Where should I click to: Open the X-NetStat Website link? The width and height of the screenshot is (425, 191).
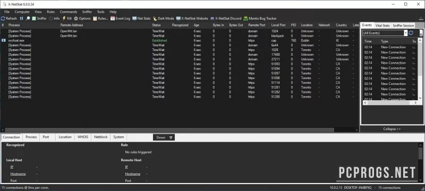click(192, 19)
